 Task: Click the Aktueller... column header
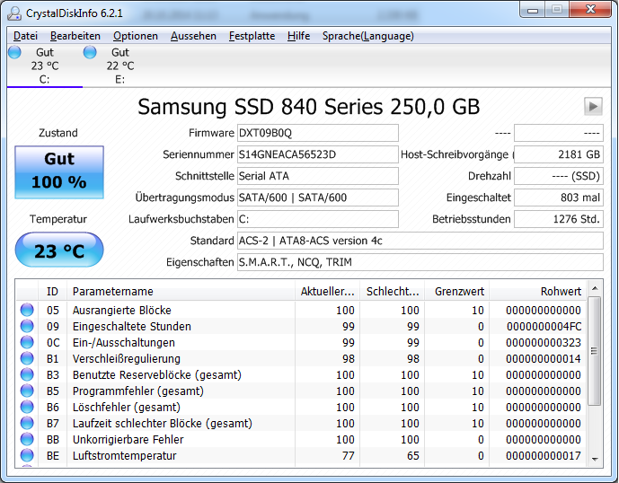coord(327,291)
